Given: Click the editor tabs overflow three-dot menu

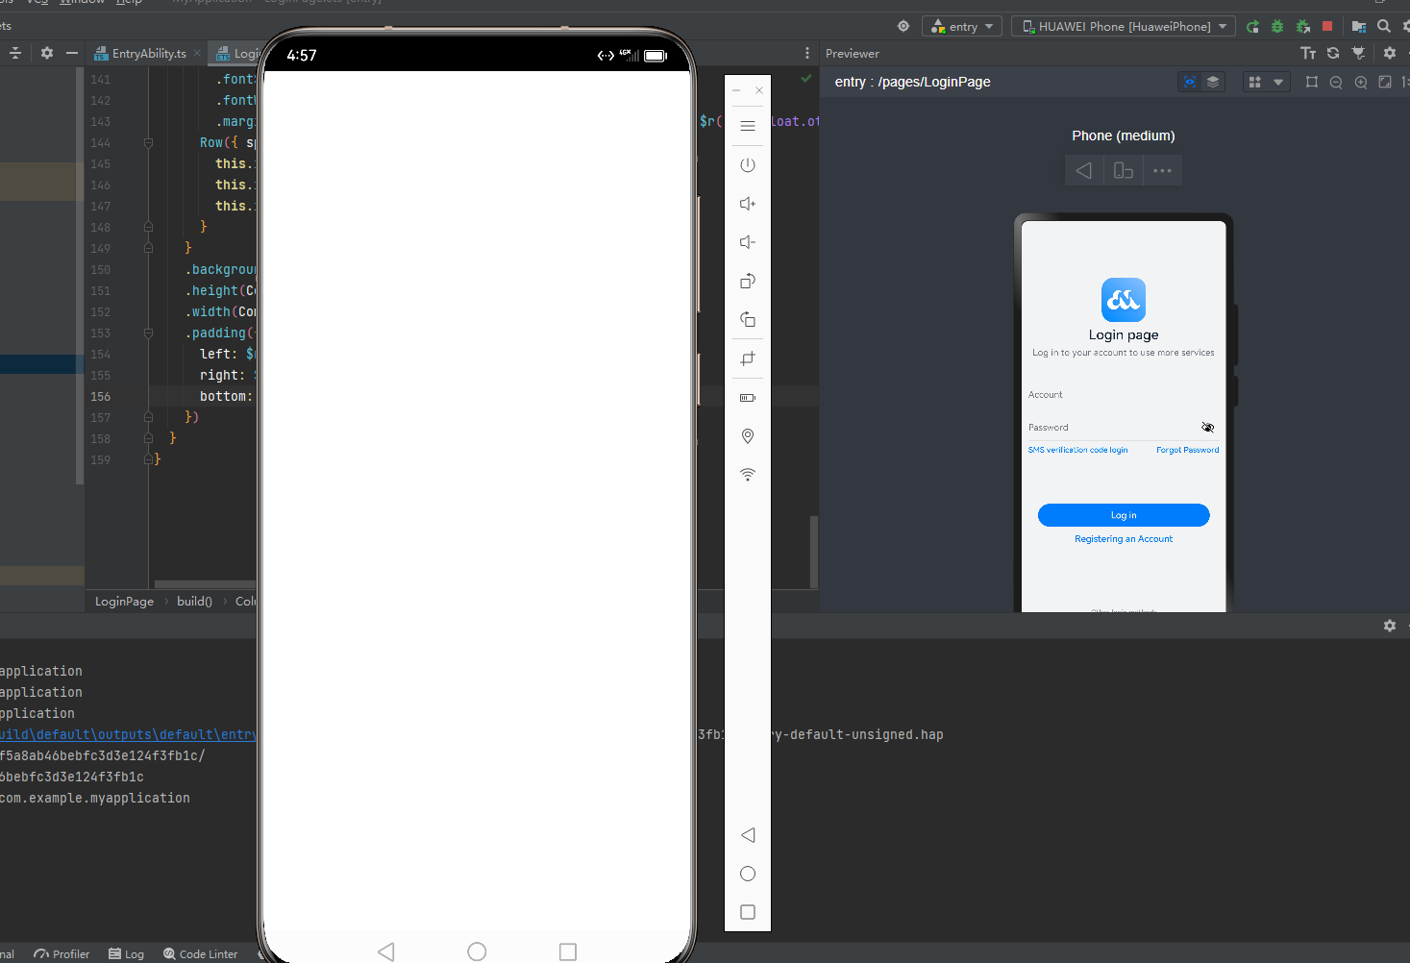Looking at the screenshot, I should click(807, 54).
